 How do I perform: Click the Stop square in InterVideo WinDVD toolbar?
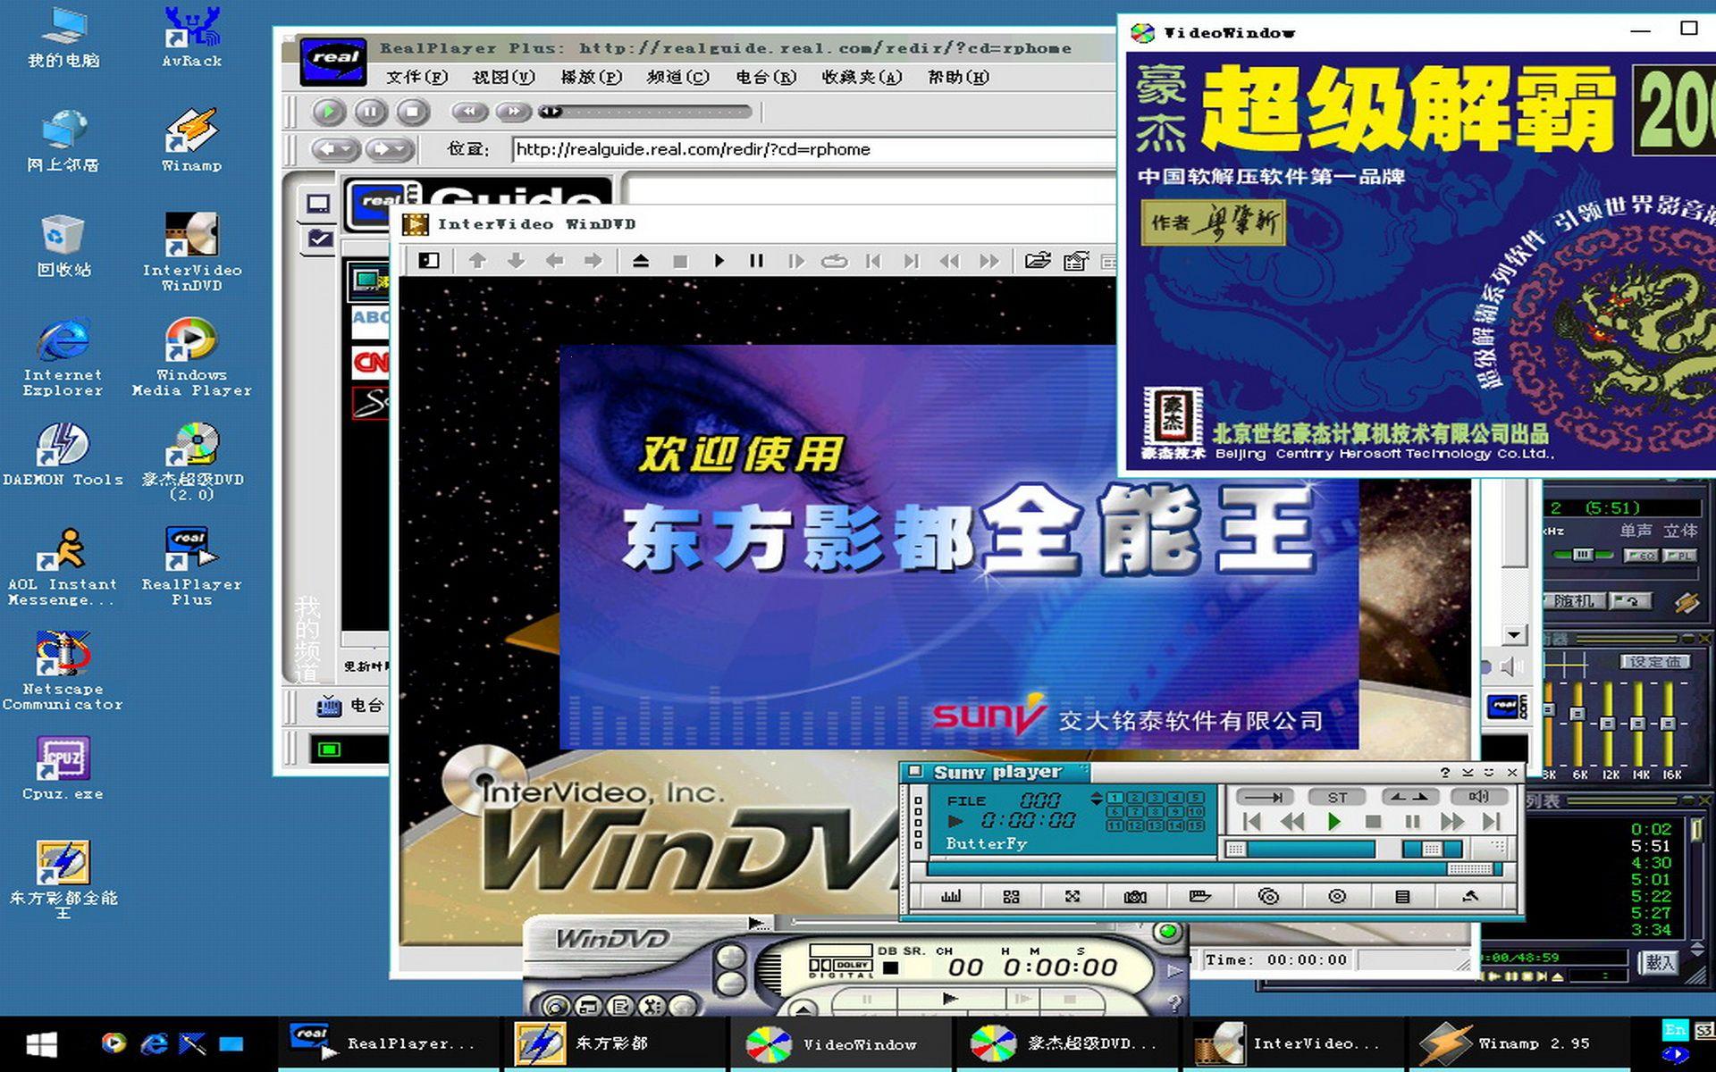[x=680, y=261]
